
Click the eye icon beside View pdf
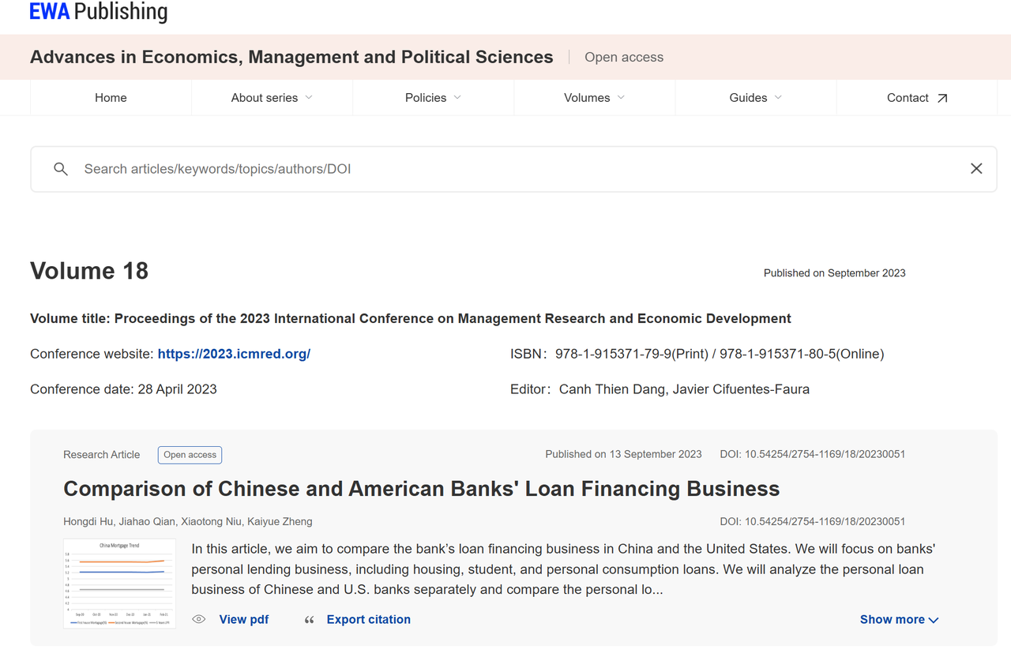[x=199, y=620]
